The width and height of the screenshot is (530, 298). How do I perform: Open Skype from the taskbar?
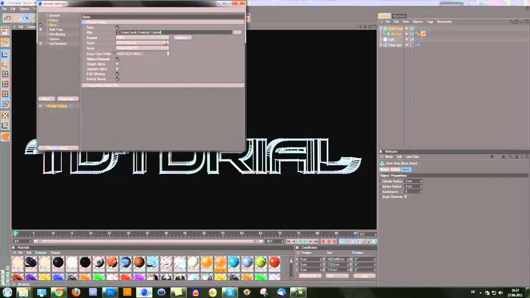[230, 292]
